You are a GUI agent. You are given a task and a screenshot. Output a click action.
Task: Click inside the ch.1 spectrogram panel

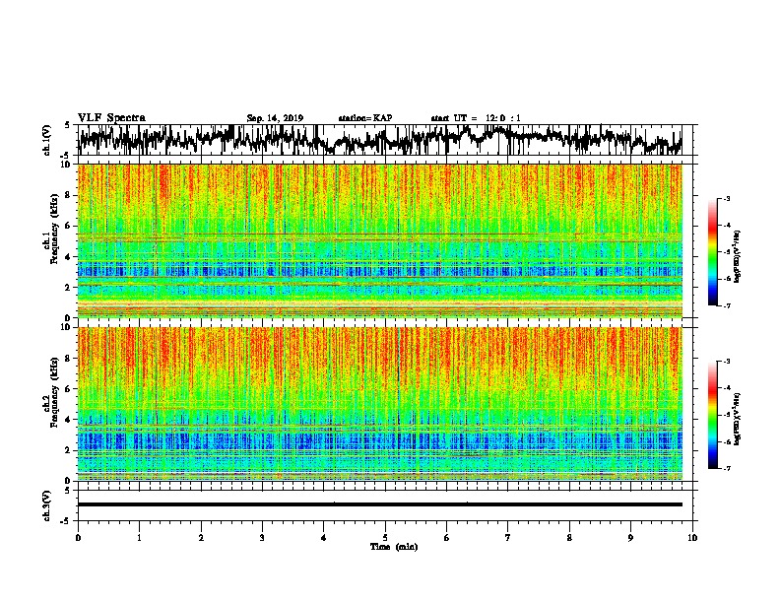(x=379, y=240)
